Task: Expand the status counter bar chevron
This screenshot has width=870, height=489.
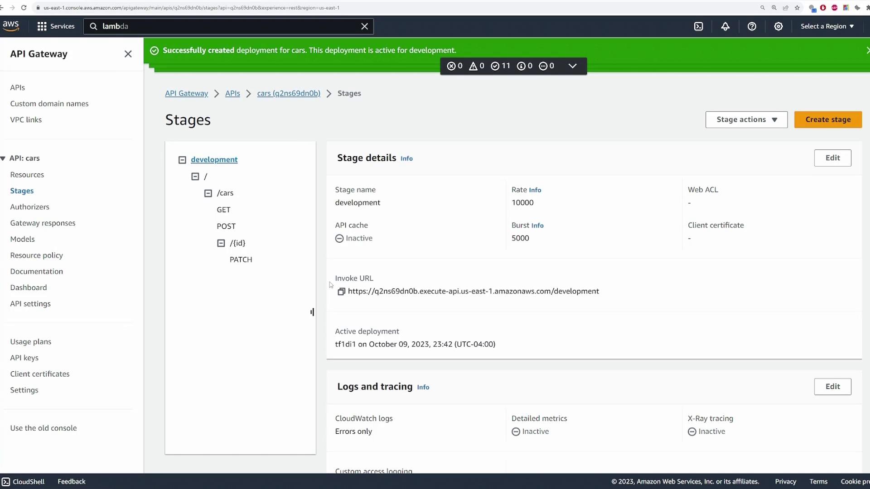Action: [x=572, y=66]
